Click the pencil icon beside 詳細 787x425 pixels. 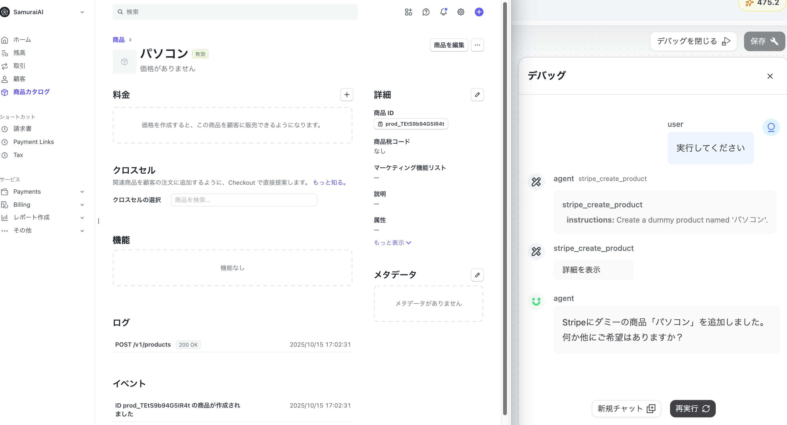(477, 95)
